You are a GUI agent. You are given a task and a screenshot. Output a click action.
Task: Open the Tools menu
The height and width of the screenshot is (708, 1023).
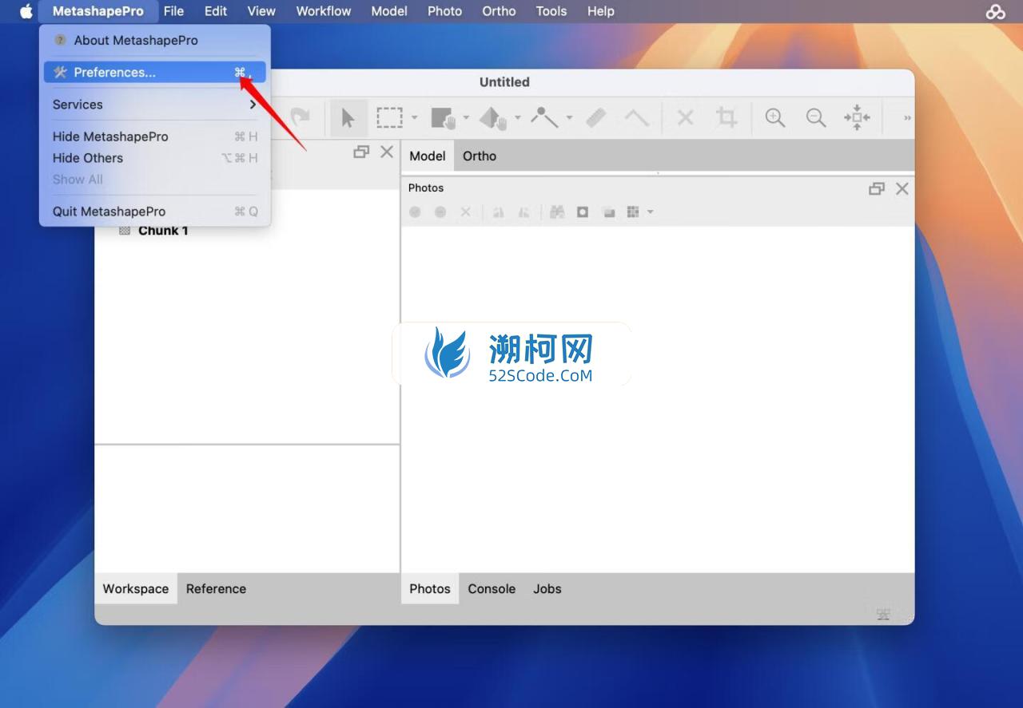pos(551,11)
